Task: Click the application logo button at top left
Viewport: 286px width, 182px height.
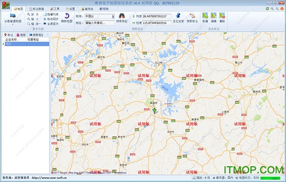Action: (6, 5)
